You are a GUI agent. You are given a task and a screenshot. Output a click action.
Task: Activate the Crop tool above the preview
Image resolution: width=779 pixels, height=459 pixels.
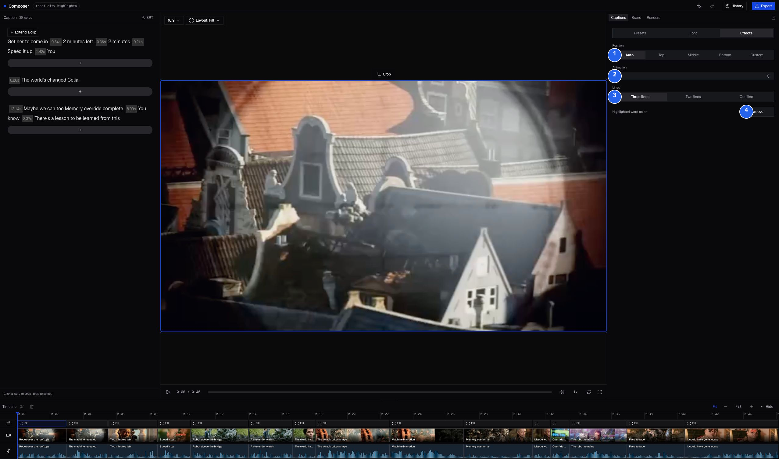[x=384, y=74]
